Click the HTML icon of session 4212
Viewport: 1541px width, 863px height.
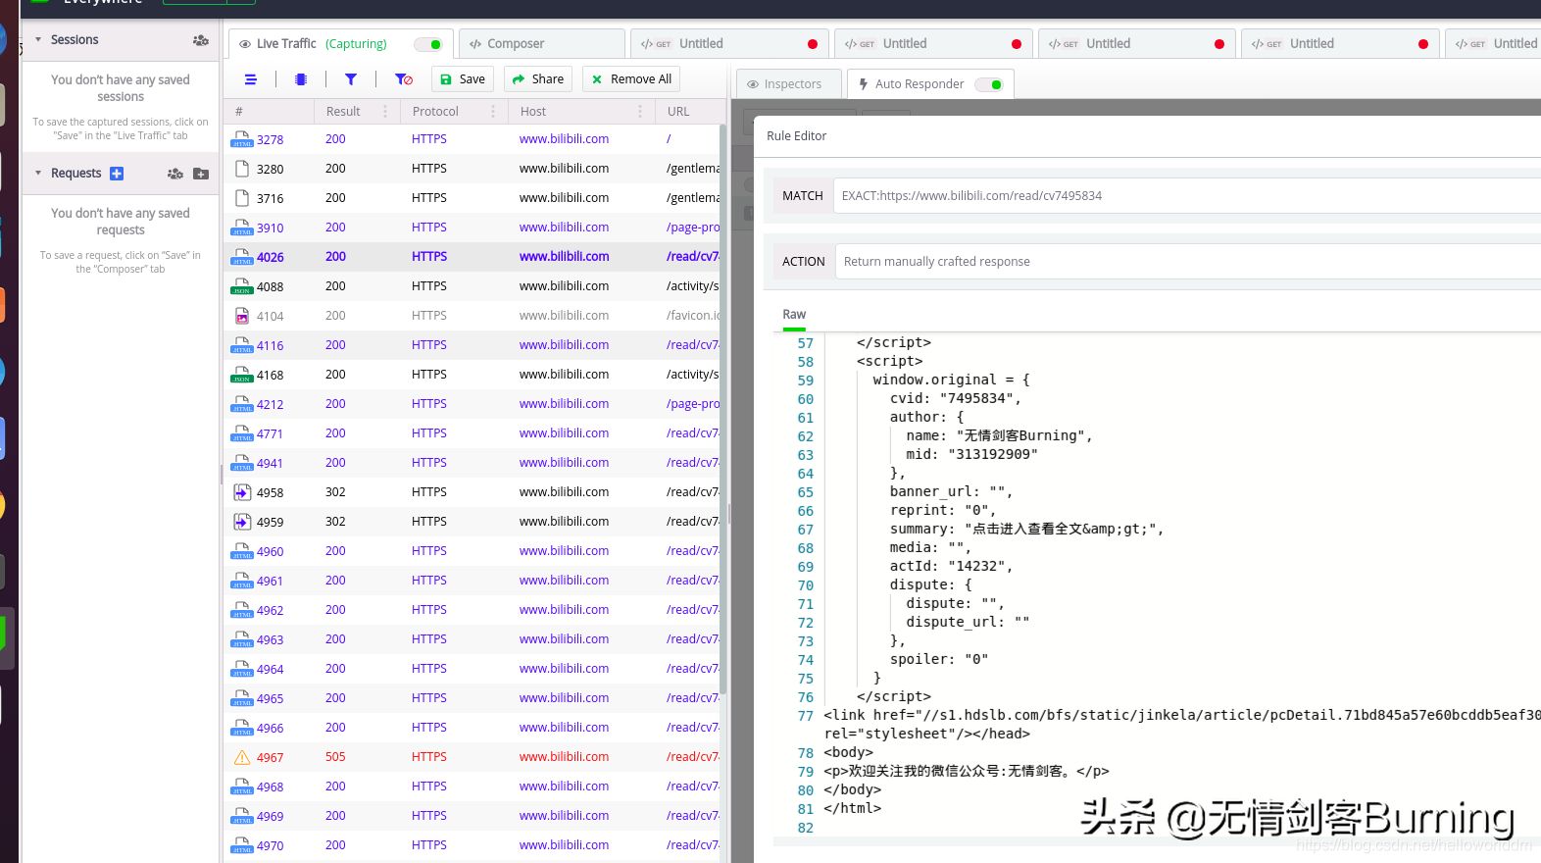pyautogui.click(x=241, y=404)
